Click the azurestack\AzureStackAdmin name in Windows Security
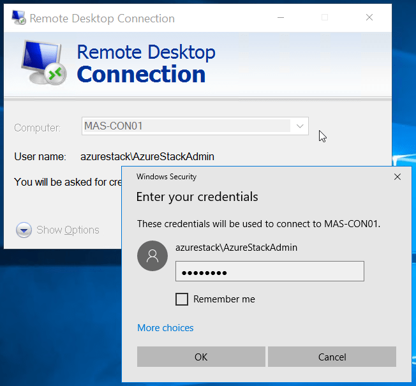The image size is (416, 386). pos(236,248)
